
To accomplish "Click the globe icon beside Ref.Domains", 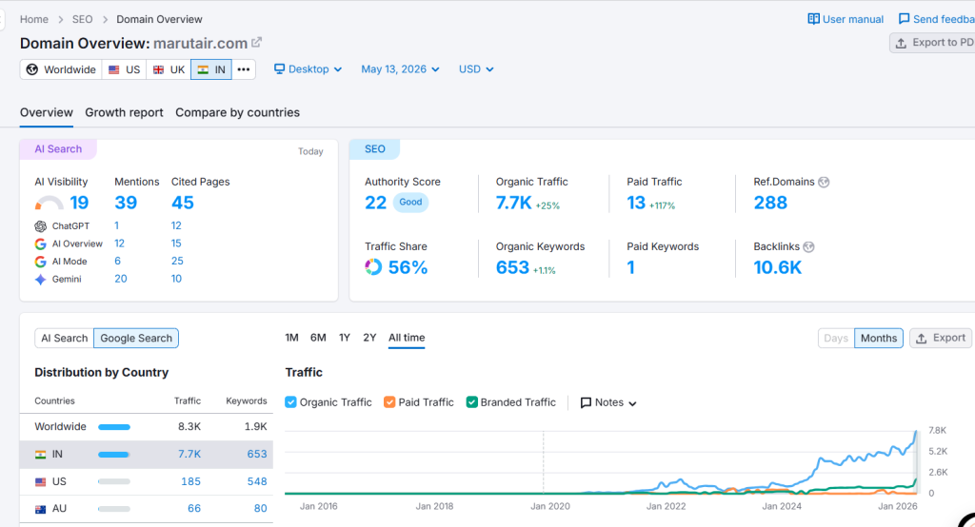I will point(824,182).
